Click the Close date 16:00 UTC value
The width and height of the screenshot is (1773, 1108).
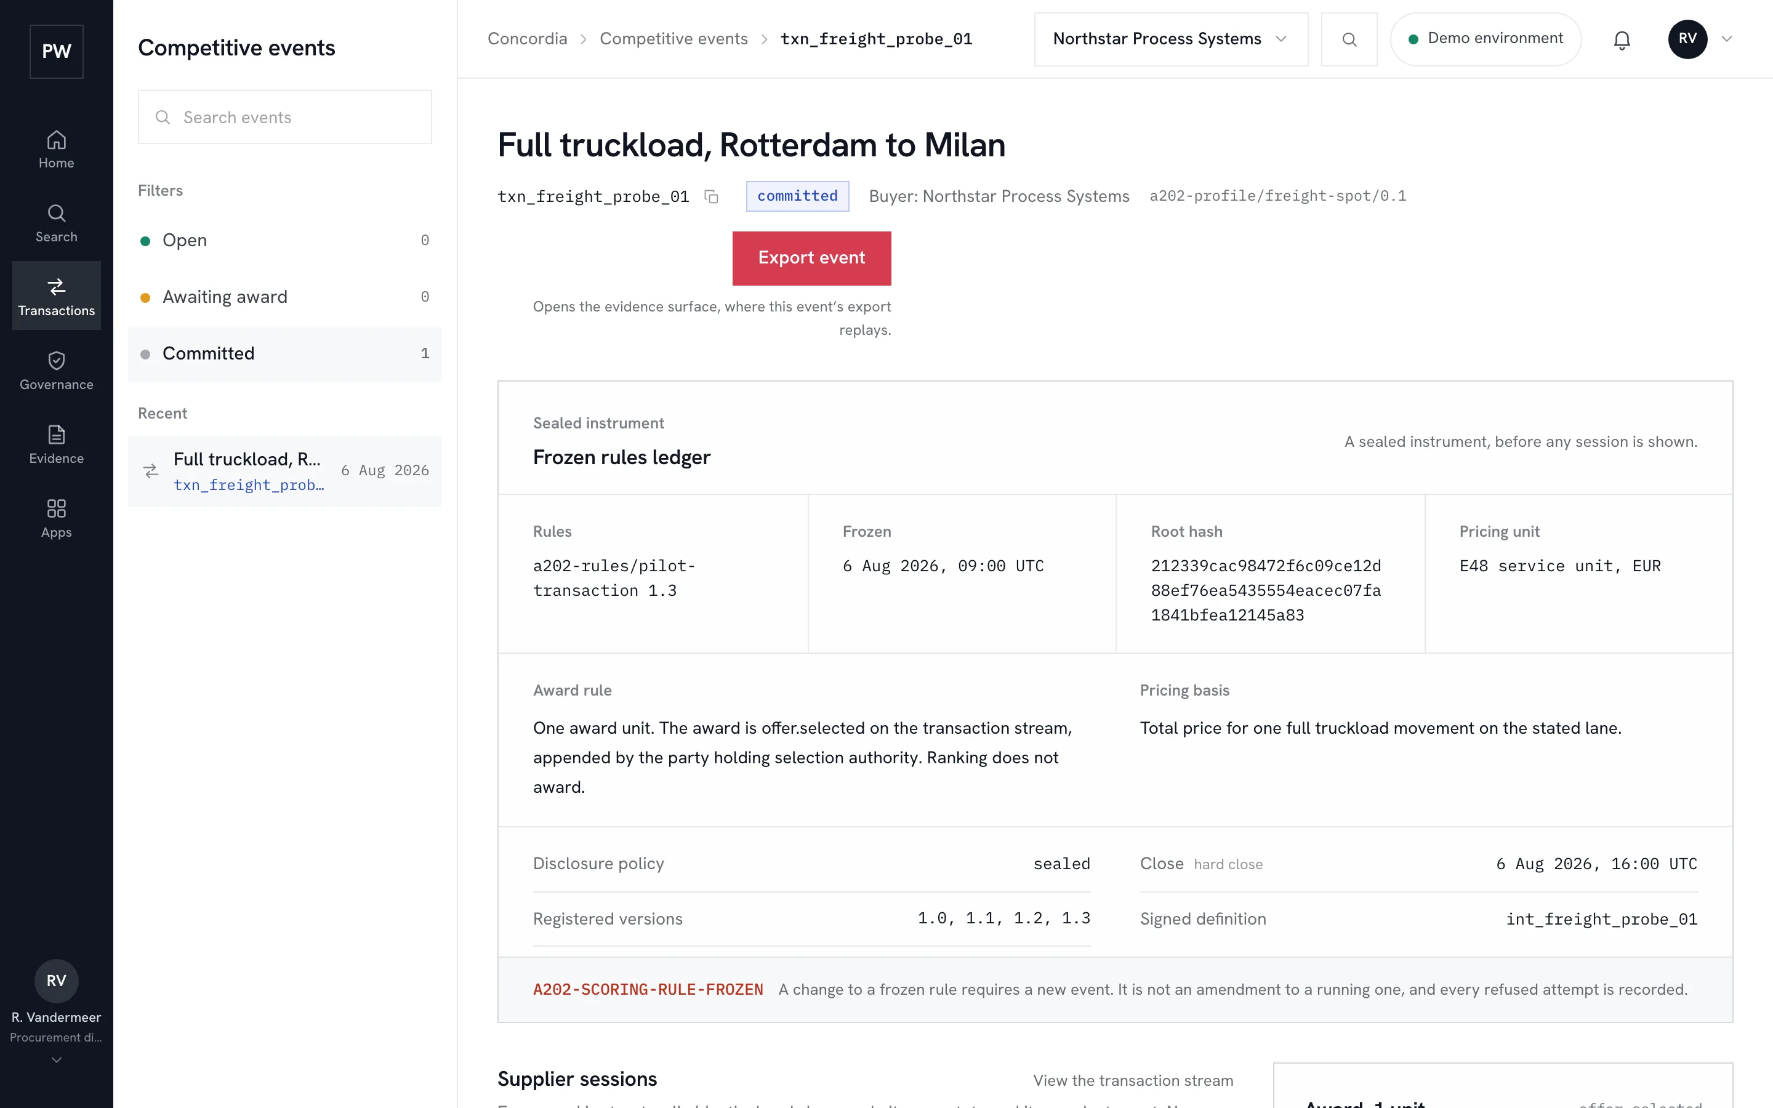1596,864
